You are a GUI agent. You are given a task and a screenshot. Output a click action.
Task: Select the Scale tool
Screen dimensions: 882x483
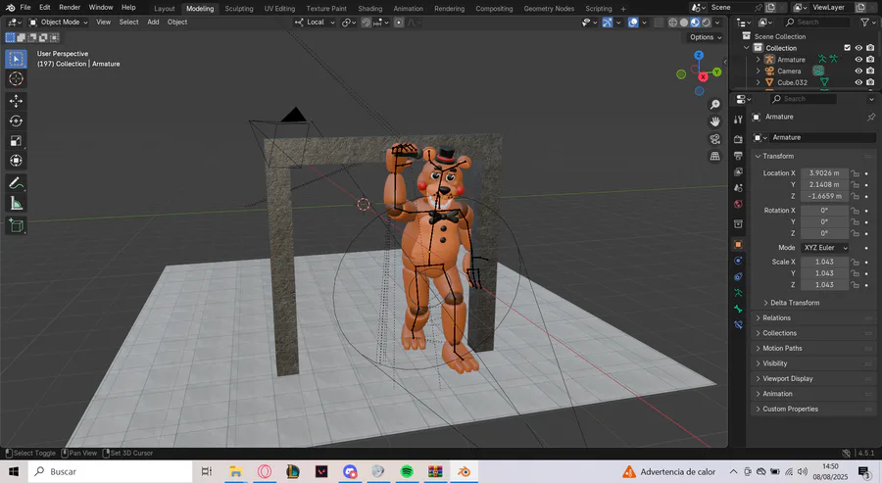(16, 140)
